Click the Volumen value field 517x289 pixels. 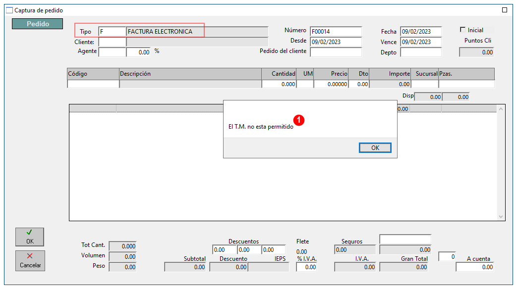click(x=122, y=256)
